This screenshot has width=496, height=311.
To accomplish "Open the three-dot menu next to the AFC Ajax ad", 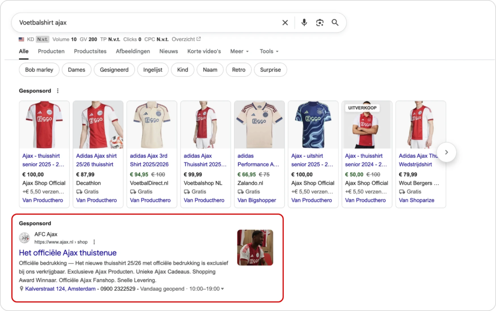I will point(94,242).
